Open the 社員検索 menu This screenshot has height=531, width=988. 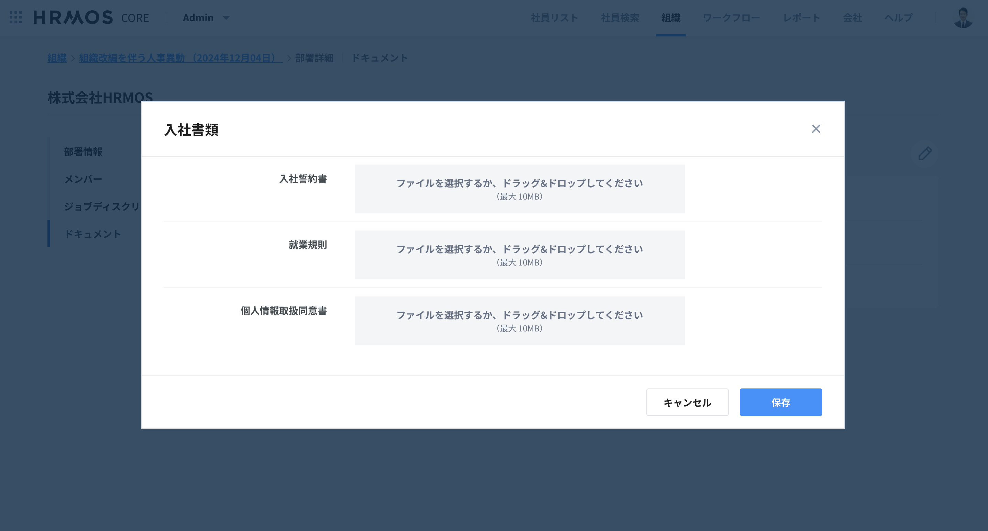click(x=620, y=18)
